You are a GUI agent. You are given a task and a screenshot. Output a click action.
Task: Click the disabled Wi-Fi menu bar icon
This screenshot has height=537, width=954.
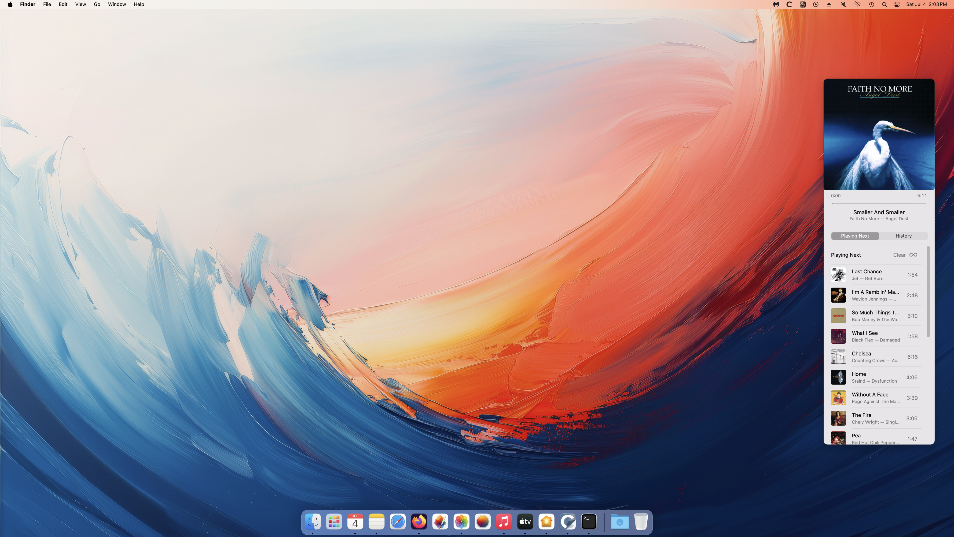point(857,5)
